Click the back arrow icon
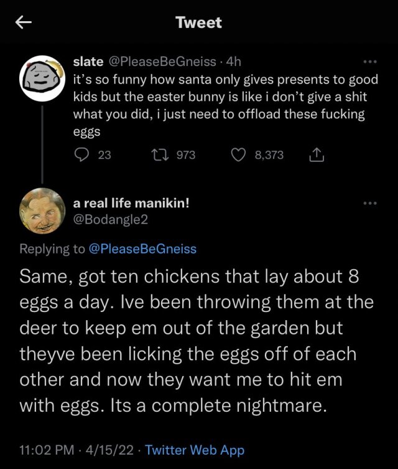Viewport: 398px width, 469px height. click(x=24, y=23)
